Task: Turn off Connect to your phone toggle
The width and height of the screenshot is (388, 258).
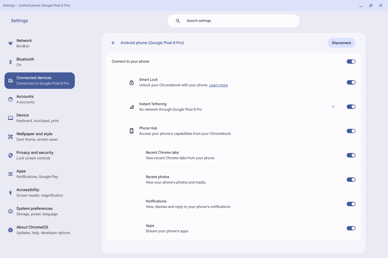Action: coord(351,61)
